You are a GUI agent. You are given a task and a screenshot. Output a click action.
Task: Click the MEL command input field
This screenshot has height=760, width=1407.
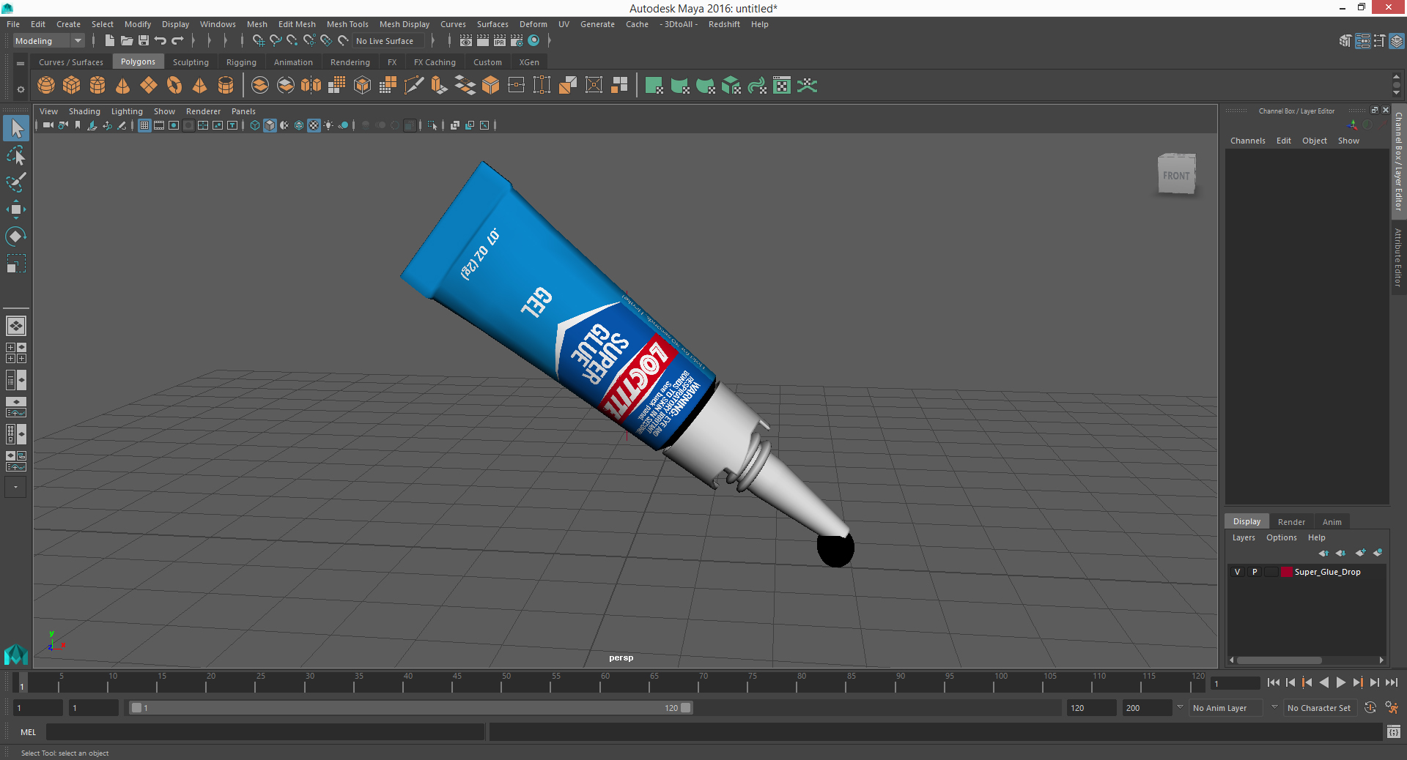point(265,731)
